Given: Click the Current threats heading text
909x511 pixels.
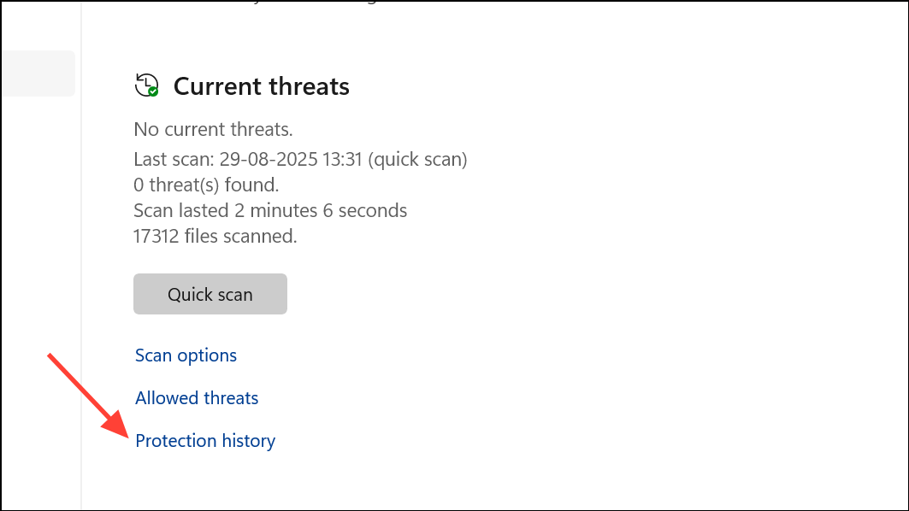Looking at the screenshot, I should [x=261, y=86].
